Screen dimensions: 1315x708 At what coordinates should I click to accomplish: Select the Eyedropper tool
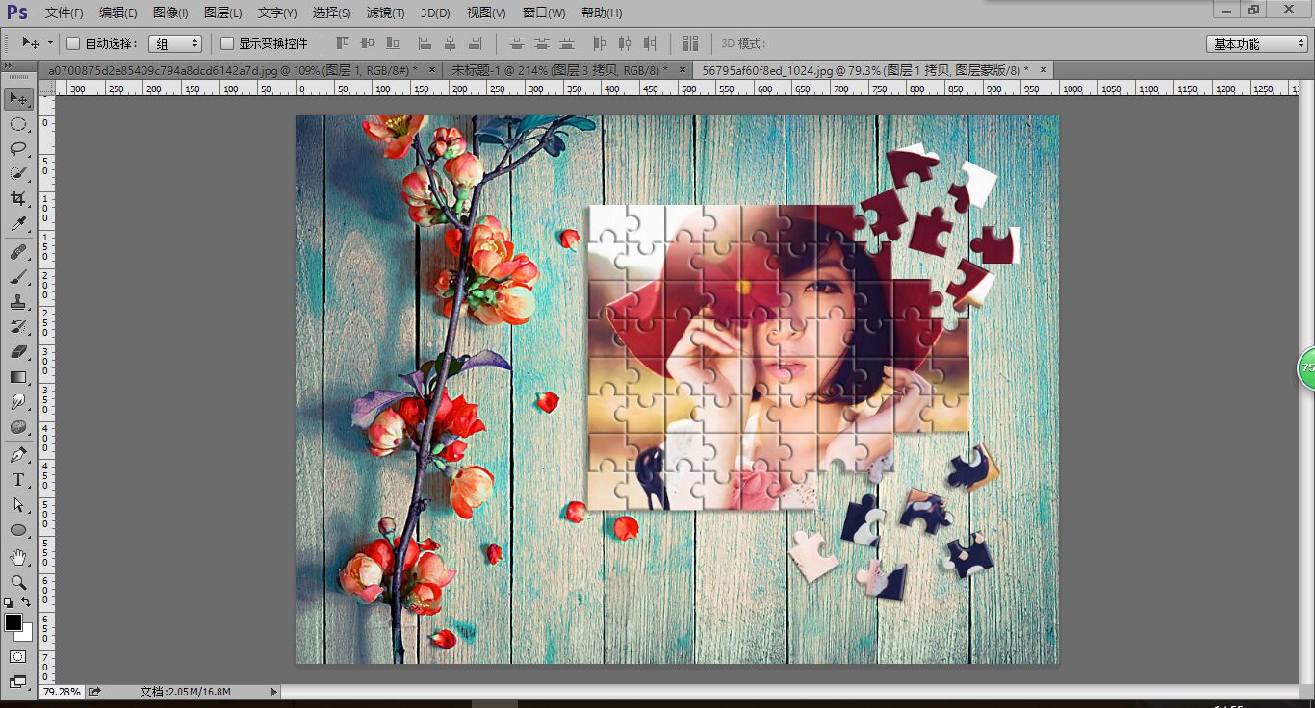click(18, 224)
